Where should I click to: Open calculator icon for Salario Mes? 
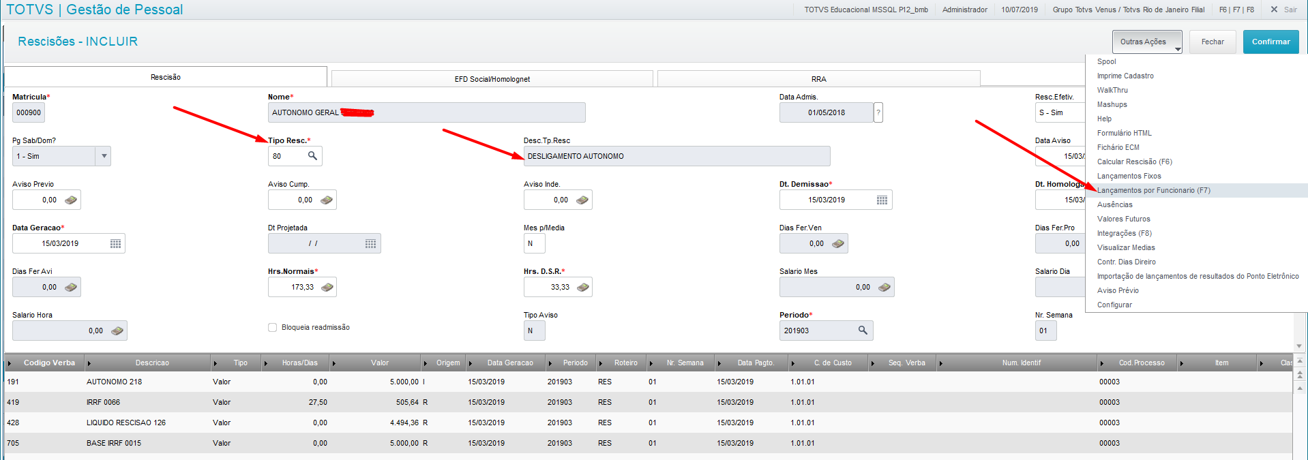pyautogui.click(x=885, y=287)
